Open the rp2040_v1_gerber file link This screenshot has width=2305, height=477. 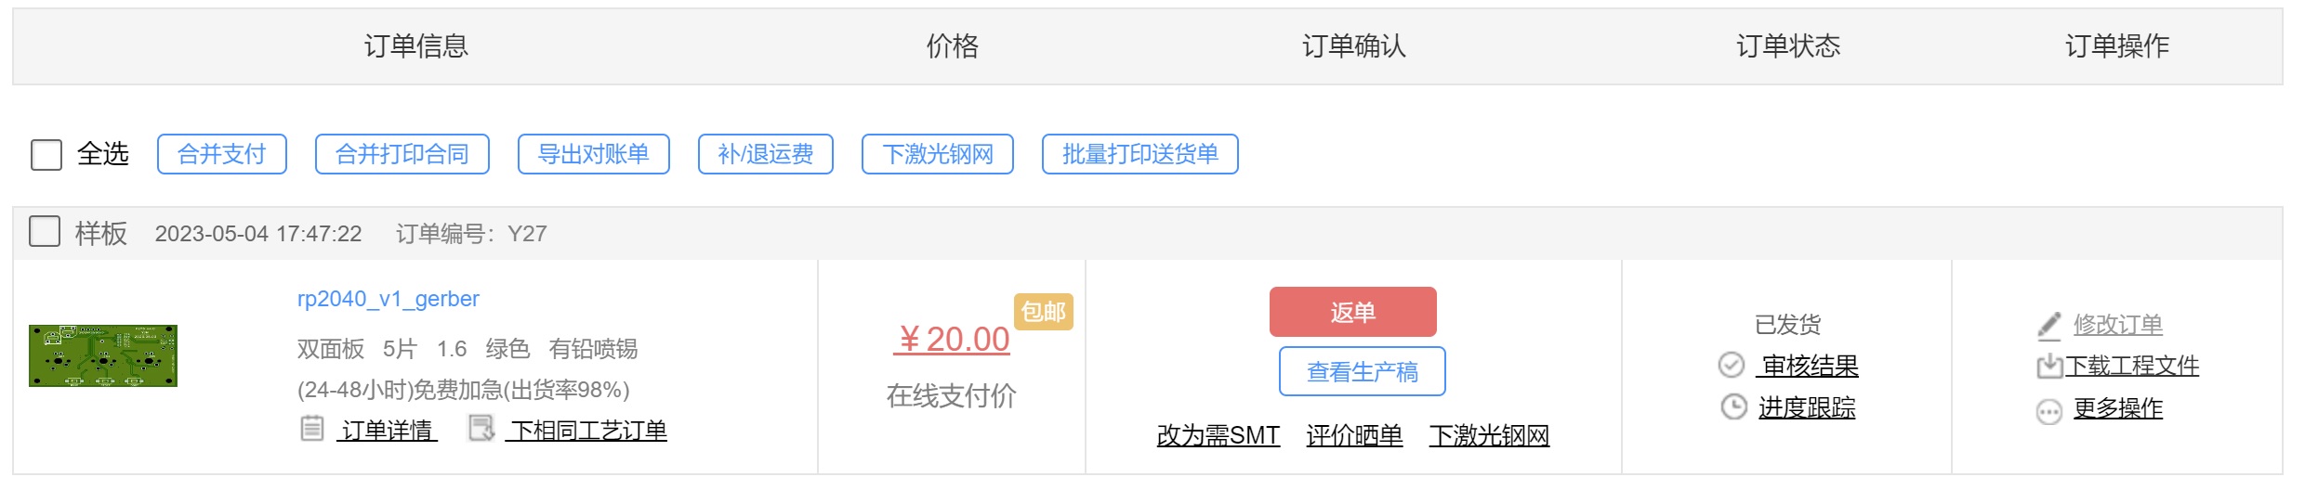388,299
